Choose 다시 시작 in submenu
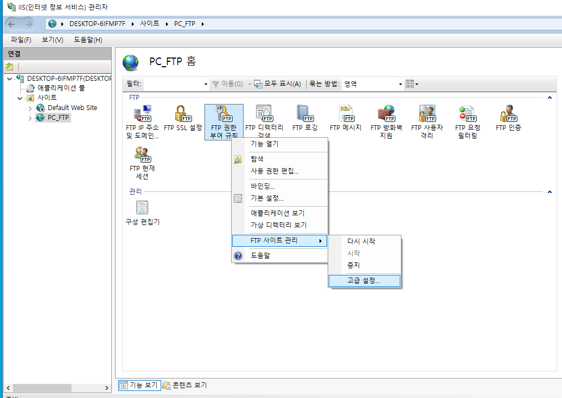562x398 pixels. click(365, 241)
